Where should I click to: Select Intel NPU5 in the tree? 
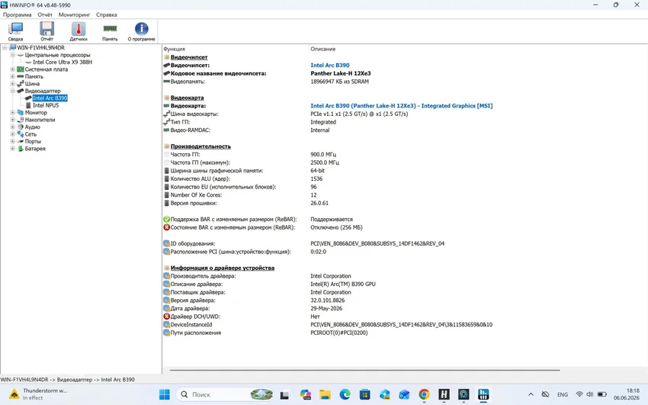46,105
